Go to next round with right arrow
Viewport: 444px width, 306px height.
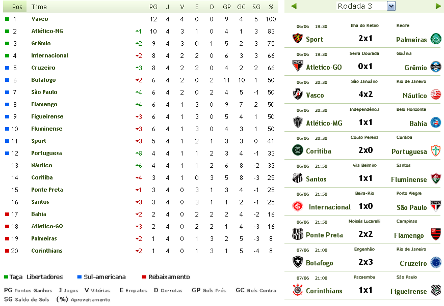(x=438, y=6)
